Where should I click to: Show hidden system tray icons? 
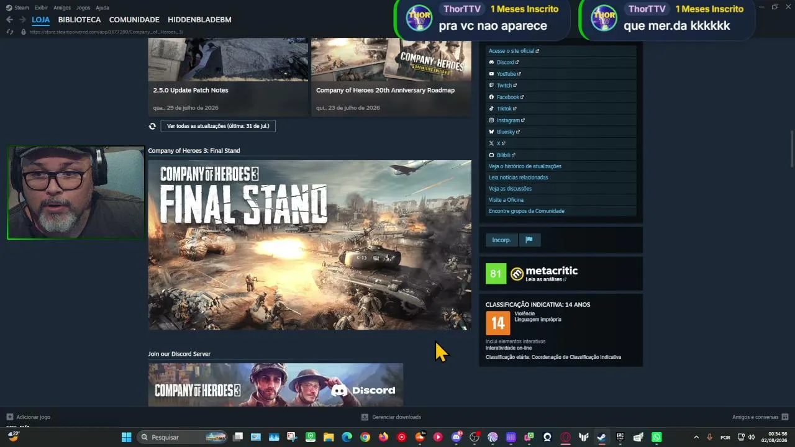pos(696,437)
